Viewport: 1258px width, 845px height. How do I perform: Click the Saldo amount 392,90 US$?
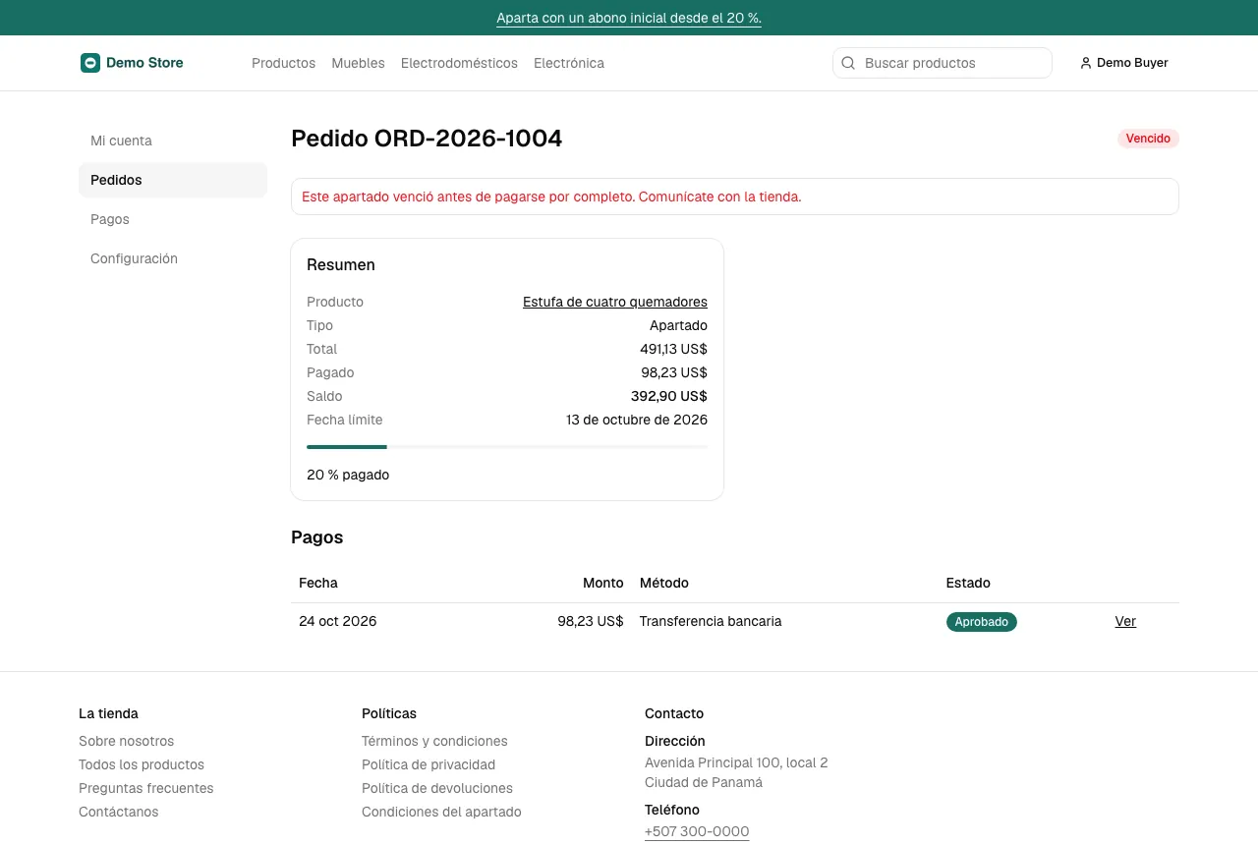tap(668, 396)
